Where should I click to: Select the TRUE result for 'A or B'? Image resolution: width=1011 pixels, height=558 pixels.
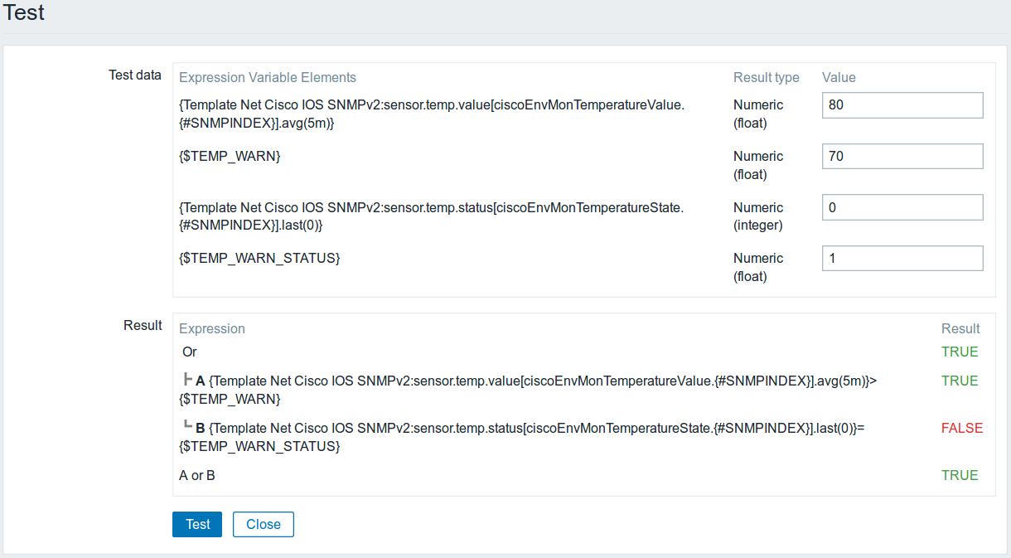(960, 475)
